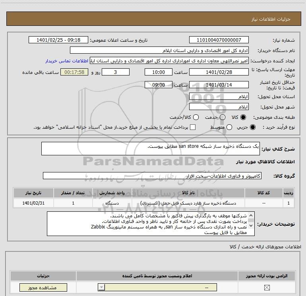Screen dimensions: 306x296
Task: Click the شماره نیاز field 1101004070000007
Action: tap(219, 40)
